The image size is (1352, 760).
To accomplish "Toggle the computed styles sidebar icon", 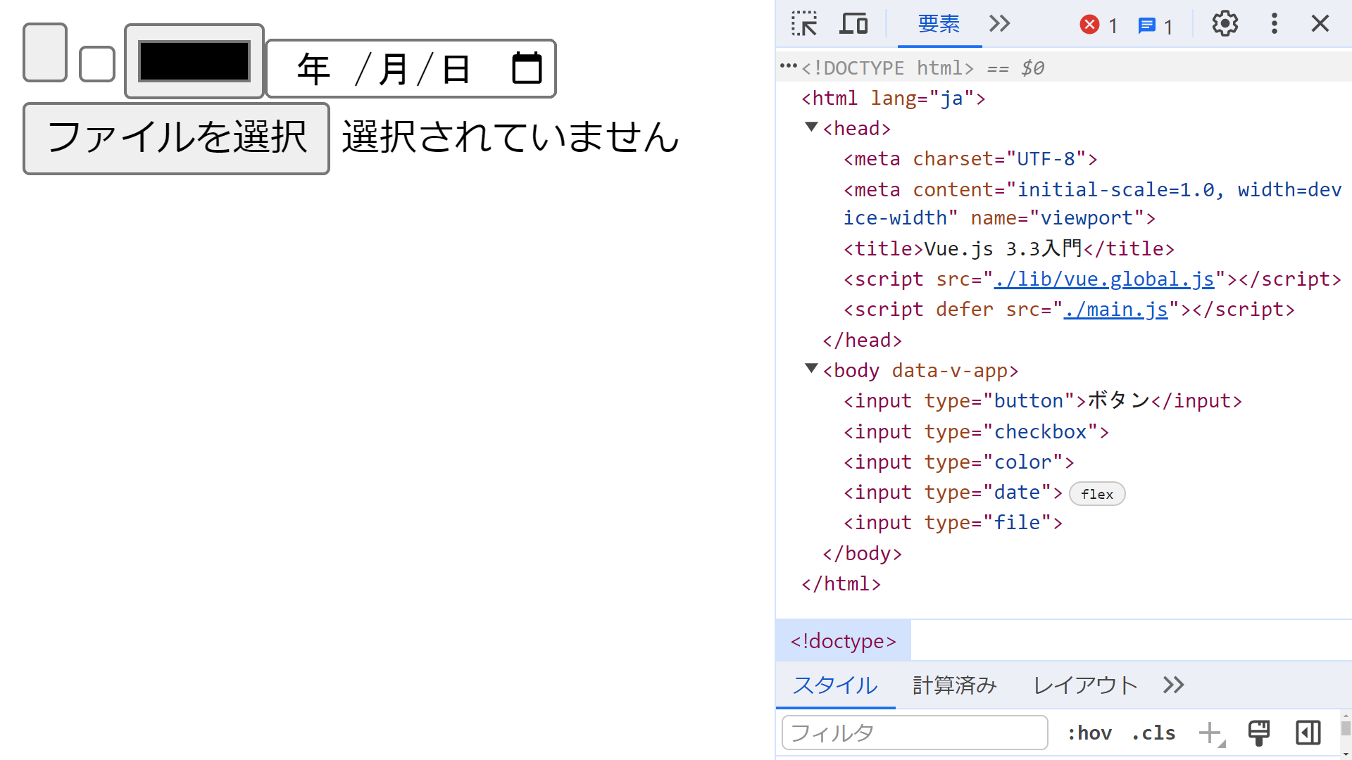I will coord(1308,733).
